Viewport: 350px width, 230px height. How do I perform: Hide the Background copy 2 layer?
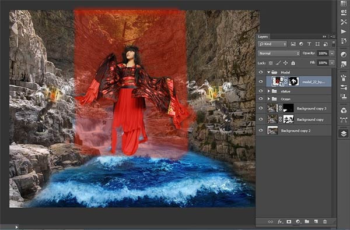[x=261, y=130]
